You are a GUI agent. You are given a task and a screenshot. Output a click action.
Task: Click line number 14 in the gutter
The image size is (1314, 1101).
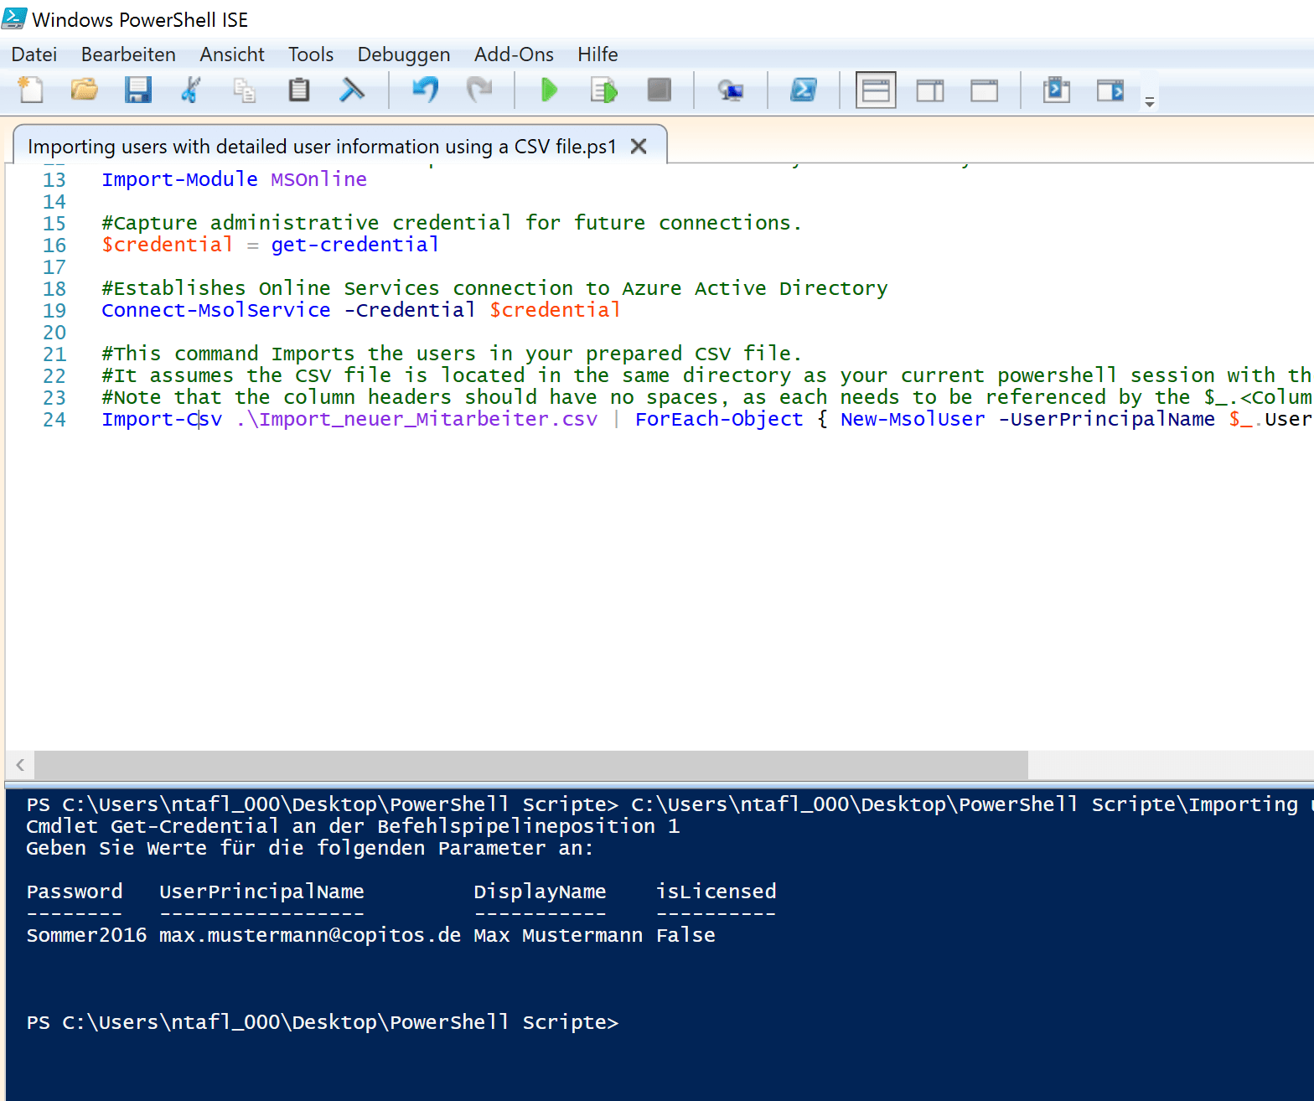(x=54, y=201)
